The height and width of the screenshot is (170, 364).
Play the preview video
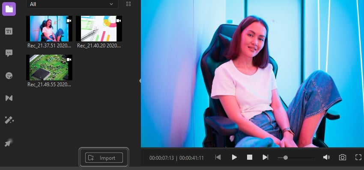[234, 158]
